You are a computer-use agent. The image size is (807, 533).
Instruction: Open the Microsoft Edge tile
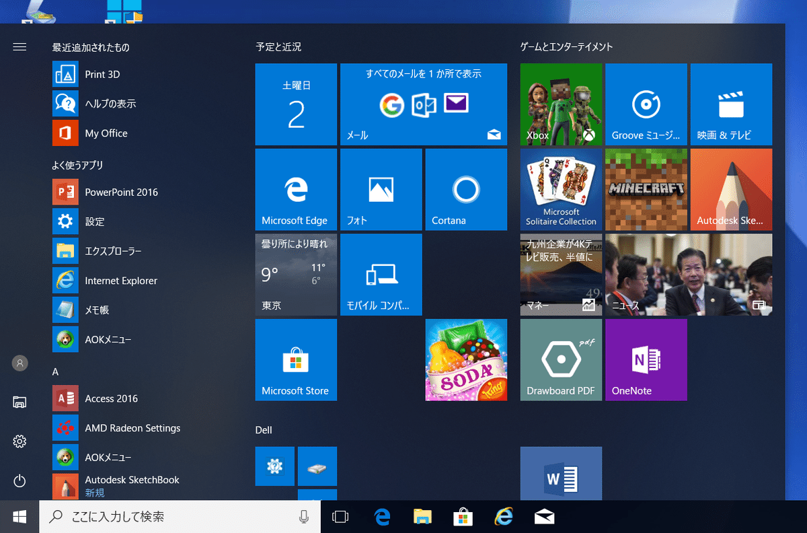point(296,189)
